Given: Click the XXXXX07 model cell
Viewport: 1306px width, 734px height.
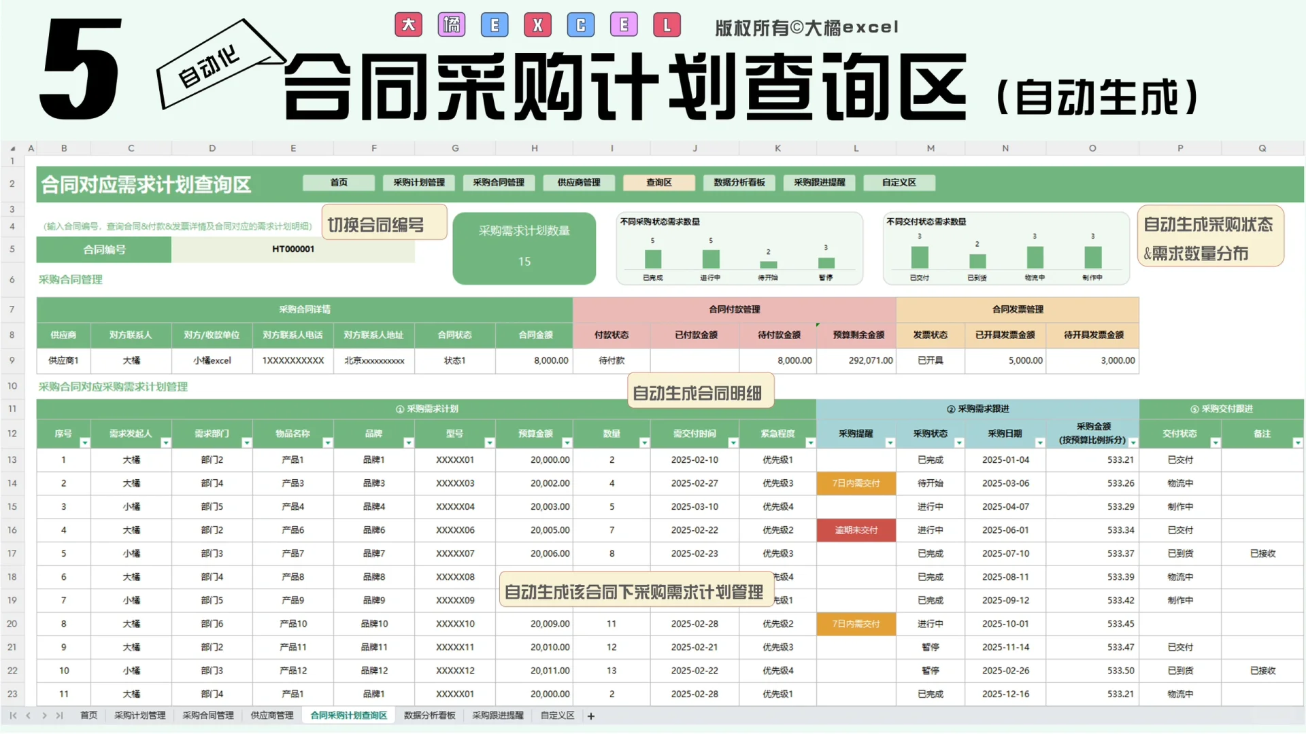Looking at the screenshot, I should click(x=455, y=554).
